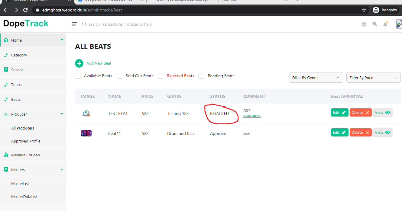This screenshot has height=211, width=402.
Task: Check the Sold Out Beats checkbox
Action: coord(119,76)
